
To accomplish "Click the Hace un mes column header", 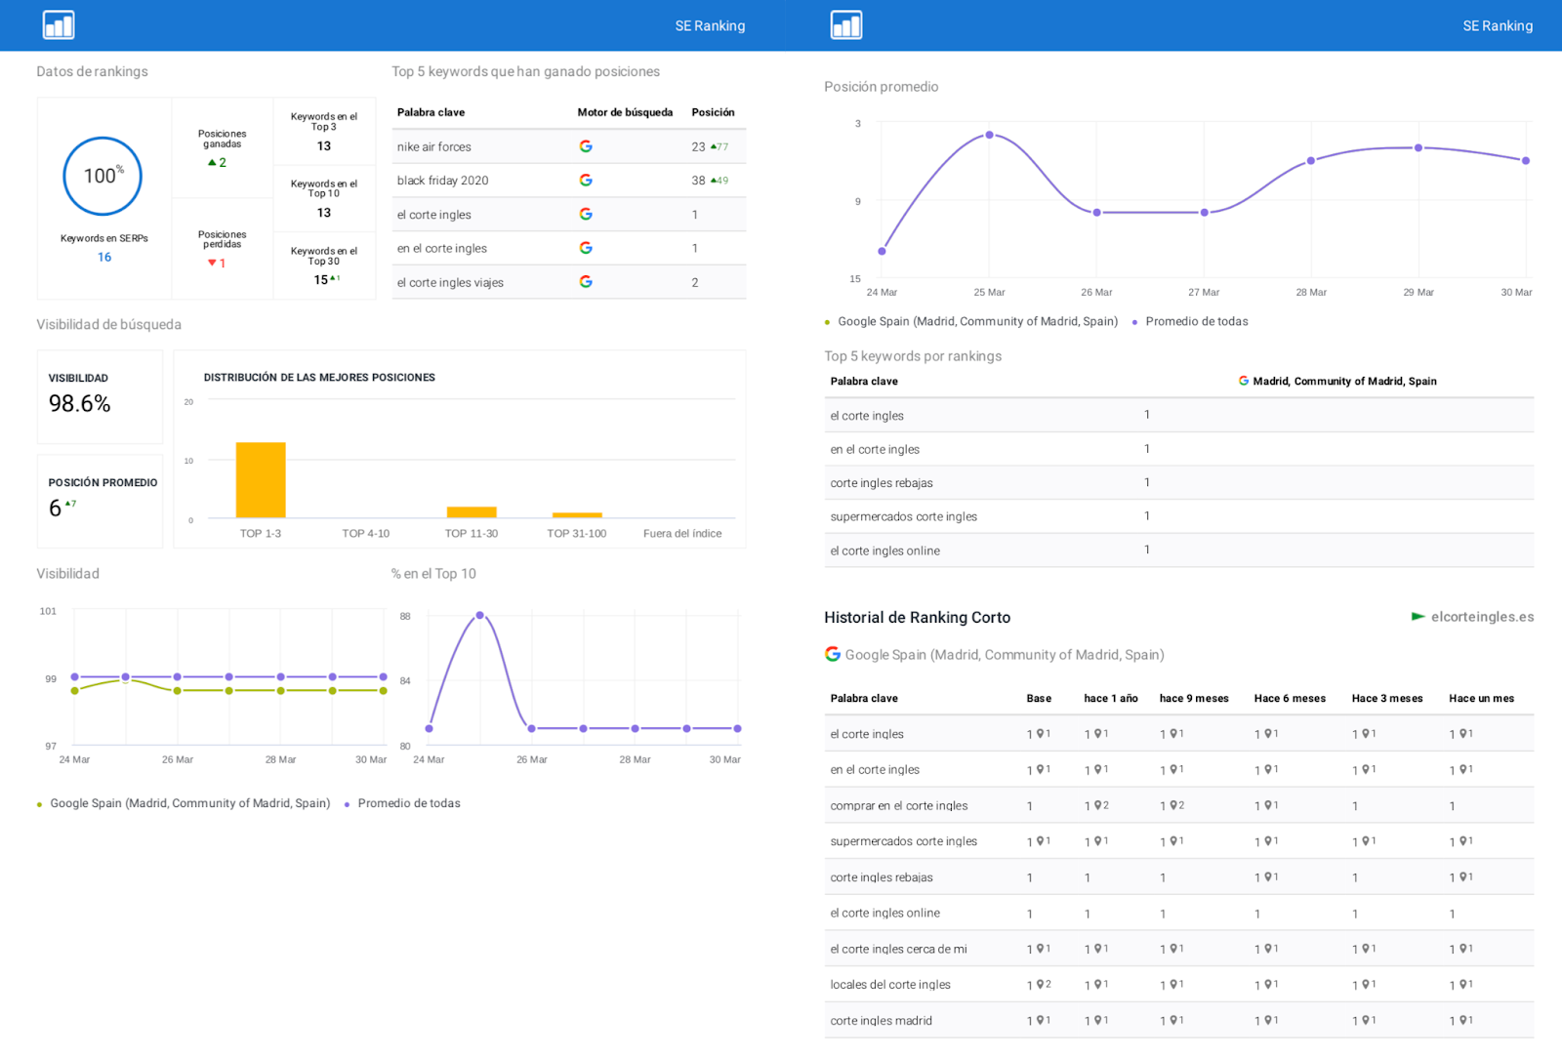I will tap(1481, 699).
